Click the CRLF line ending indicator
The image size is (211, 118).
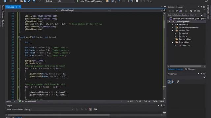162,101
